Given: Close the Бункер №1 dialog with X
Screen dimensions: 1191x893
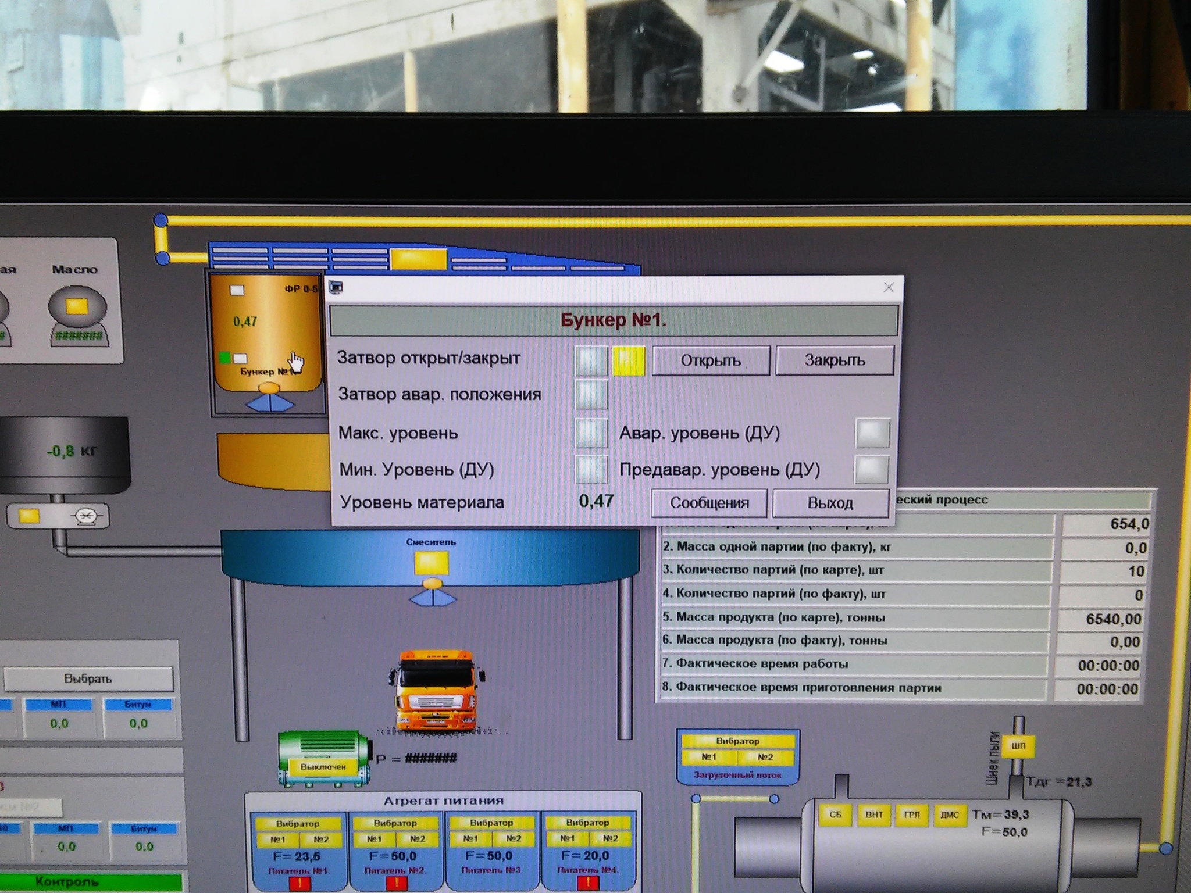Looking at the screenshot, I should click(x=889, y=287).
